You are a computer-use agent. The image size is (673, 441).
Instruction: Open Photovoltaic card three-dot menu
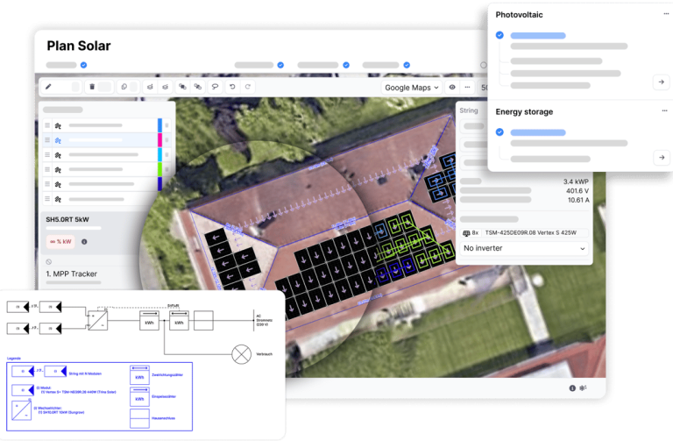[665, 15]
